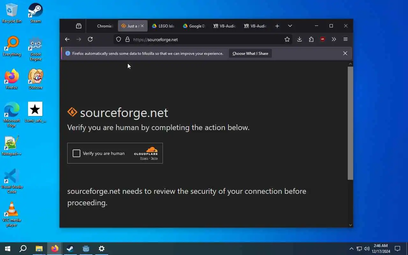
Task: Click the info icon in notification bar
Action: pos(68,54)
